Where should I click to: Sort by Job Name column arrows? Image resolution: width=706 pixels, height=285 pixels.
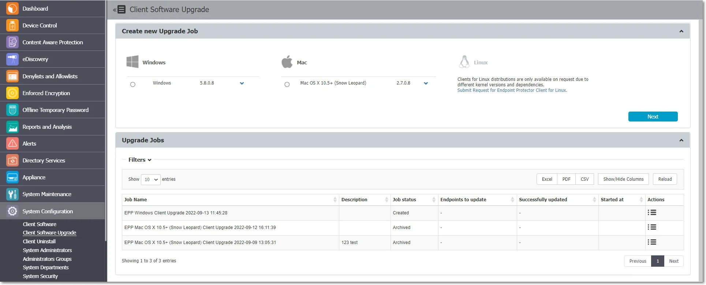point(335,199)
